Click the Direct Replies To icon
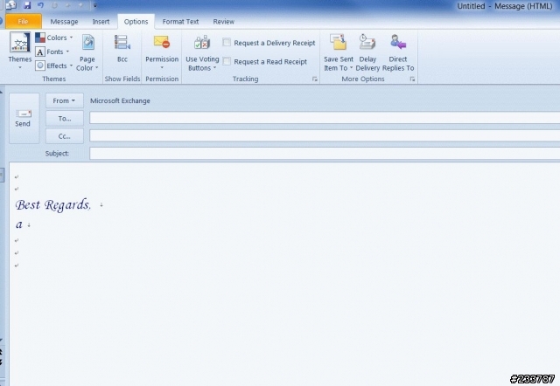This screenshot has width=560, height=386. pos(398,42)
